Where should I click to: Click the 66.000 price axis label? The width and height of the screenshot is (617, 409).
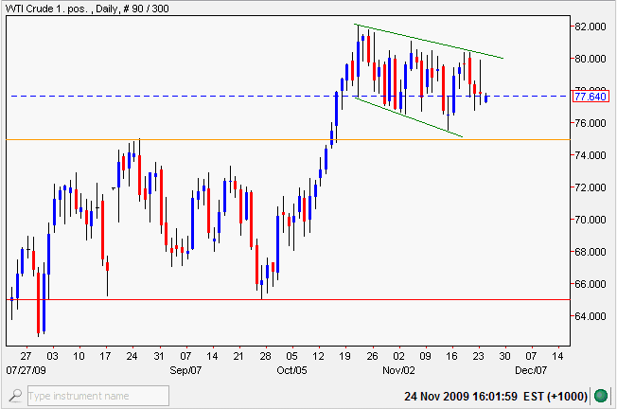tap(590, 284)
